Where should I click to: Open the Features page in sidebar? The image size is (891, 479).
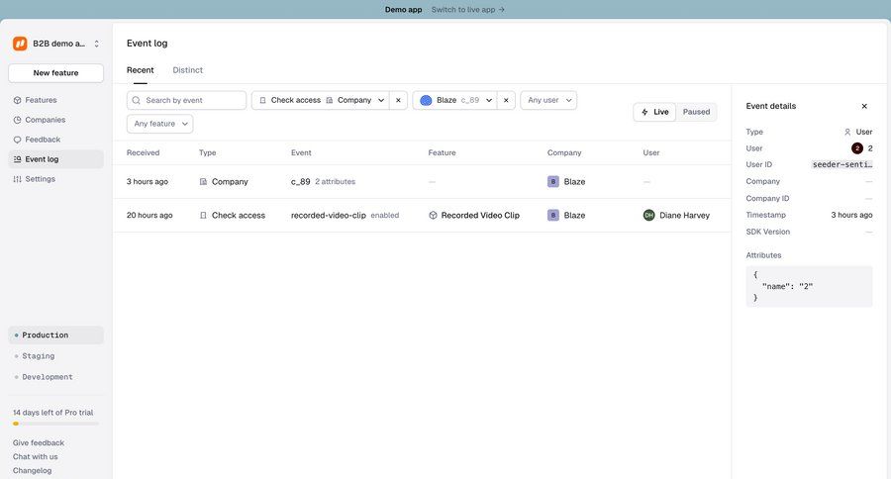click(41, 100)
